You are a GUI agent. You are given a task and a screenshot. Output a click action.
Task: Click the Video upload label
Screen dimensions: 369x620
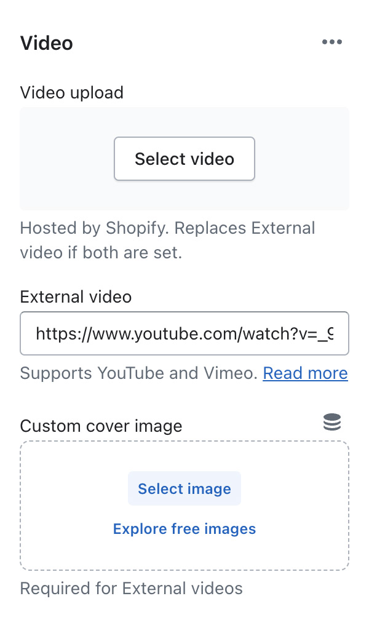point(72,92)
